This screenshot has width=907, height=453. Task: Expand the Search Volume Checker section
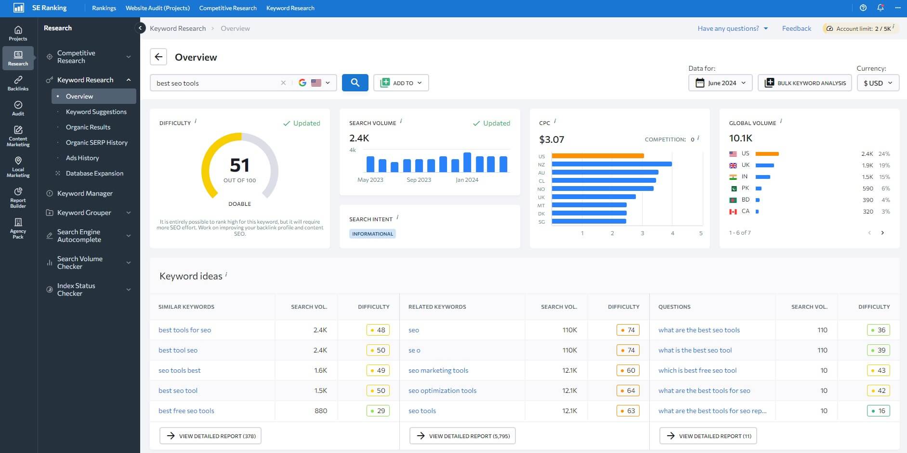pyautogui.click(x=129, y=263)
